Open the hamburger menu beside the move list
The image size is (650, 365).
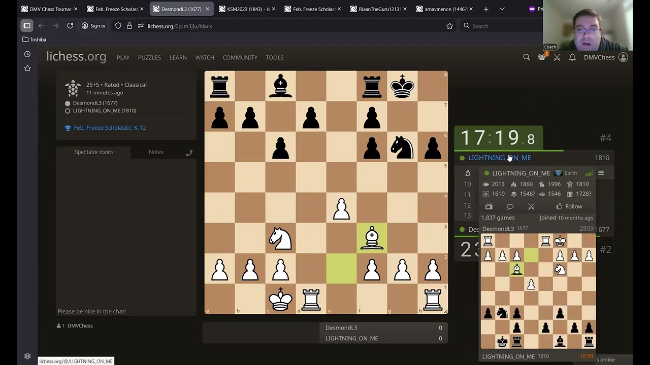tap(601, 173)
